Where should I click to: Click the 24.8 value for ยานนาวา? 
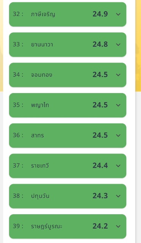[100, 45]
